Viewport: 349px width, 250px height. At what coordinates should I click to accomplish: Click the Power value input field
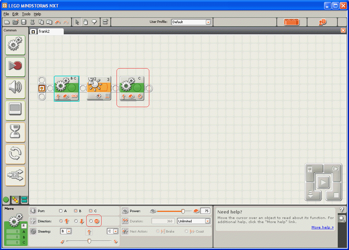click(x=205, y=211)
